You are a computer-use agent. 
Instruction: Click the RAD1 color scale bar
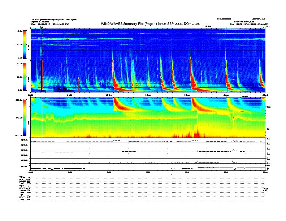pos(25,77)
